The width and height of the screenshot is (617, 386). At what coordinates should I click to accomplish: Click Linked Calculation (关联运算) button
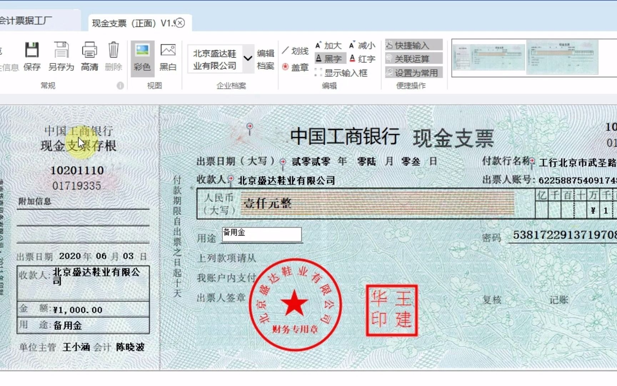click(x=413, y=59)
